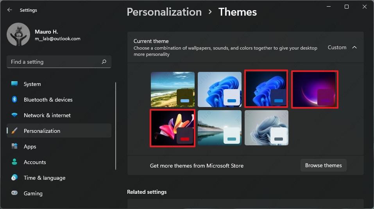The height and width of the screenshot is (209, 374).
Task: Open the Mauro H. account profile picture
Action: [x=18, y=34]
